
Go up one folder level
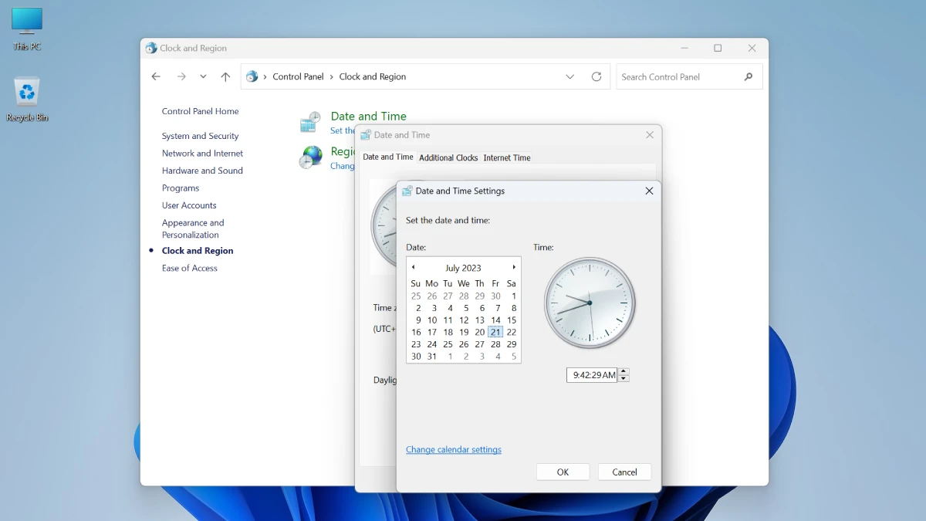coord(225,76)
